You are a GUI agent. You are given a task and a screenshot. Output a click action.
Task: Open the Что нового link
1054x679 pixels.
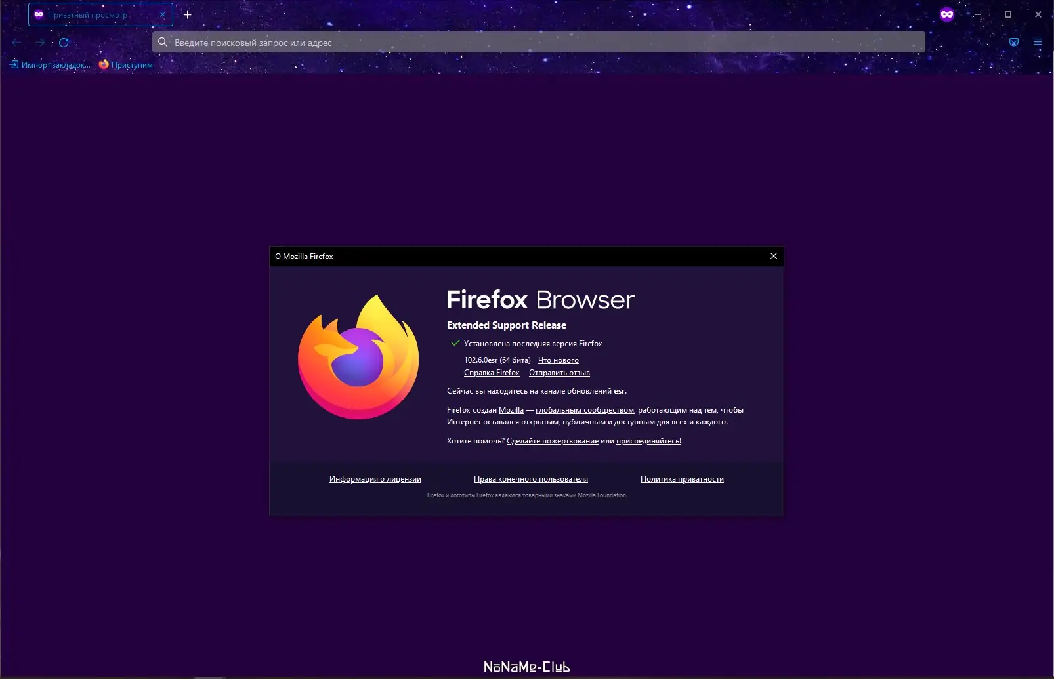pos(559,360)
